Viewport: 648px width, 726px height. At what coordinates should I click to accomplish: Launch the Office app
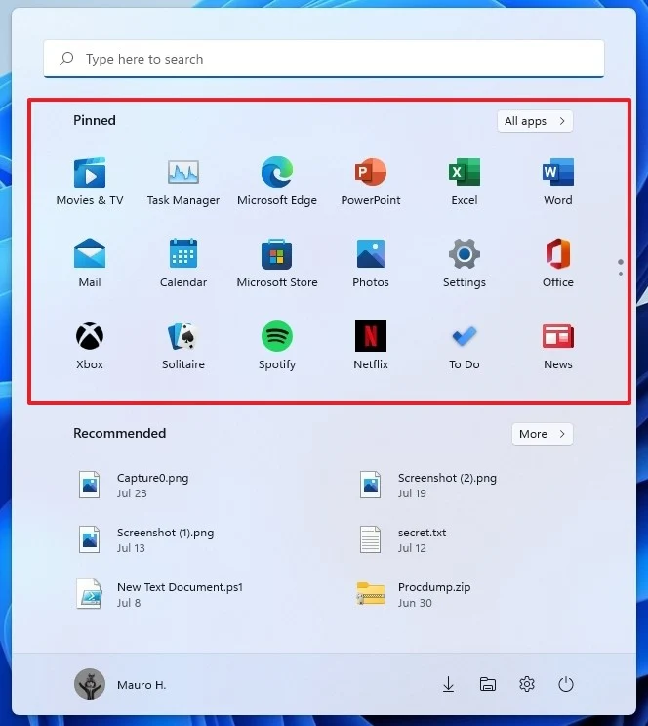558,264
